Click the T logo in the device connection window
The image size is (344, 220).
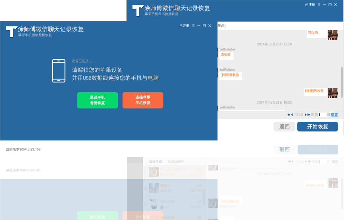[x=11, y=32]
